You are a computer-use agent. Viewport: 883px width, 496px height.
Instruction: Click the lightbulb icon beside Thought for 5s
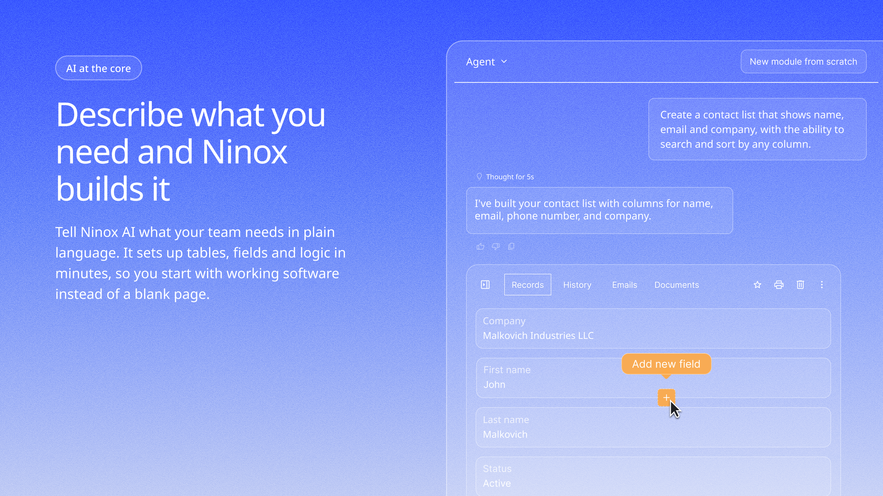tap(479, 177)
